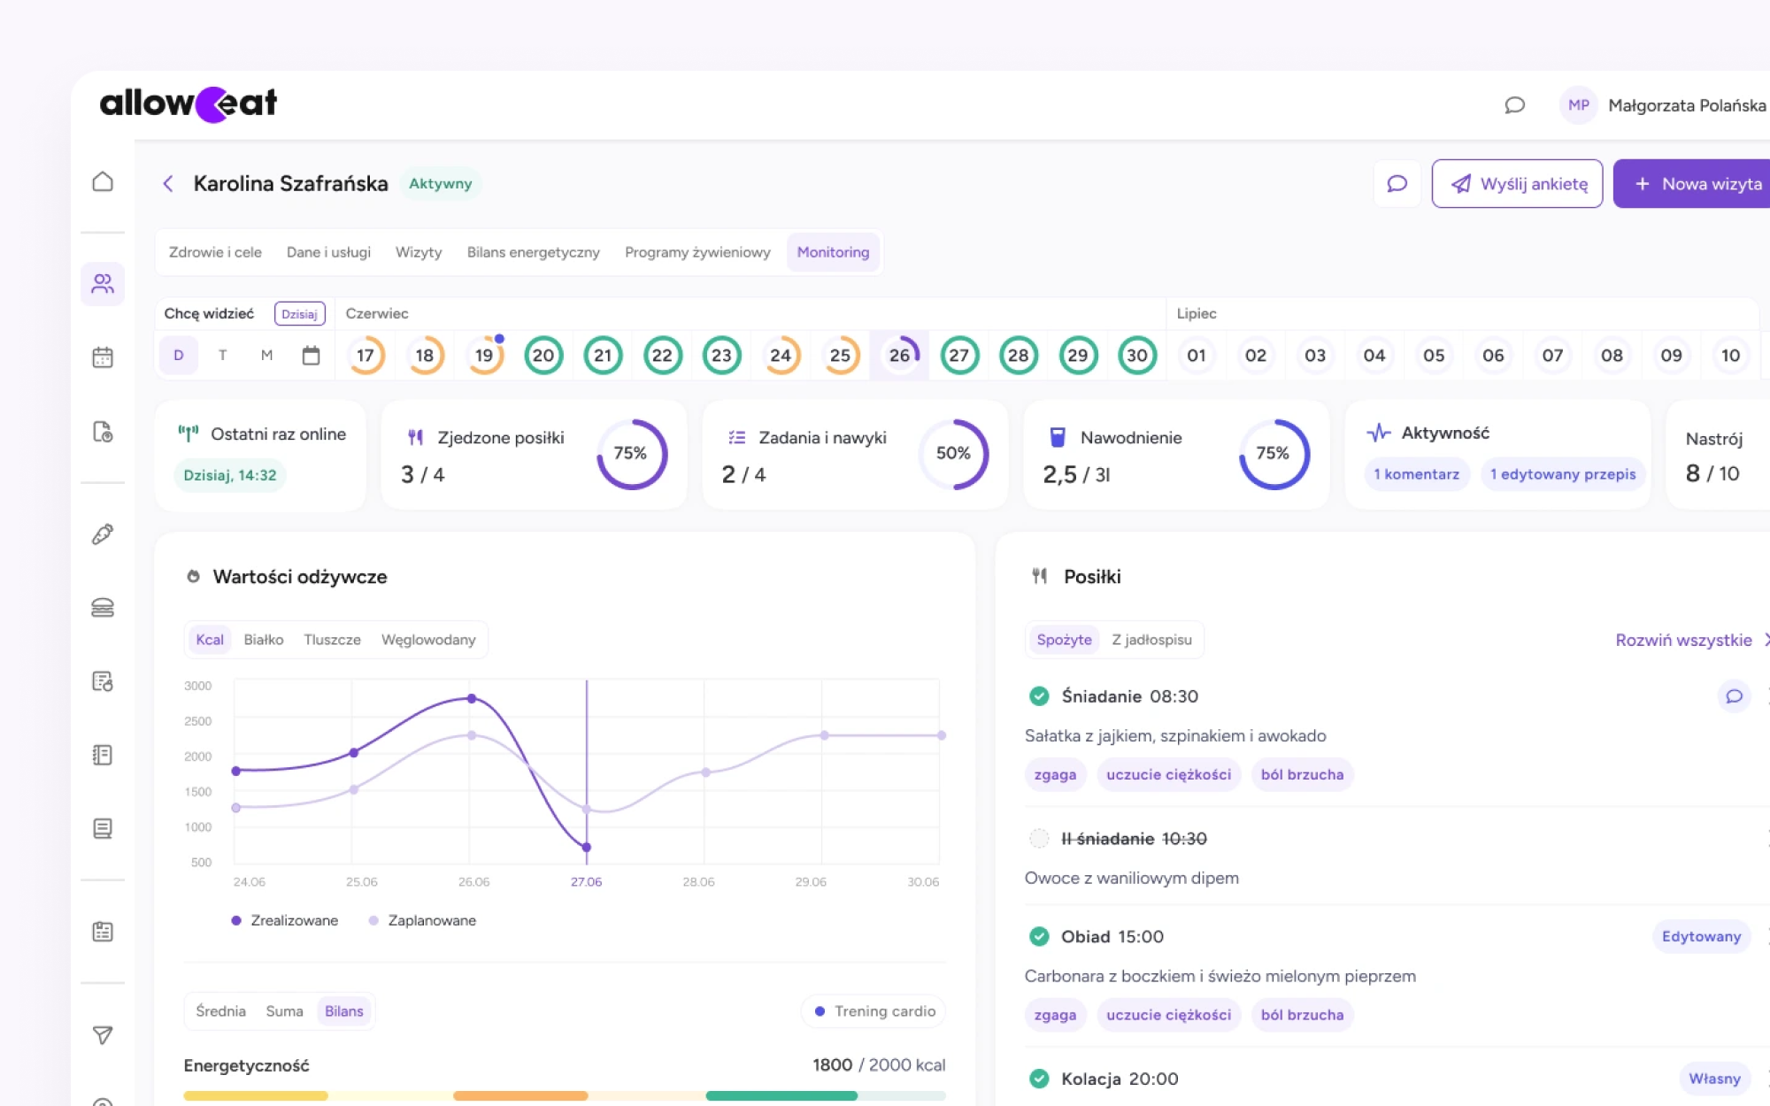Switch to the Programy żywieniowy tab
1770x1106 pixels.
pos(697,252)
